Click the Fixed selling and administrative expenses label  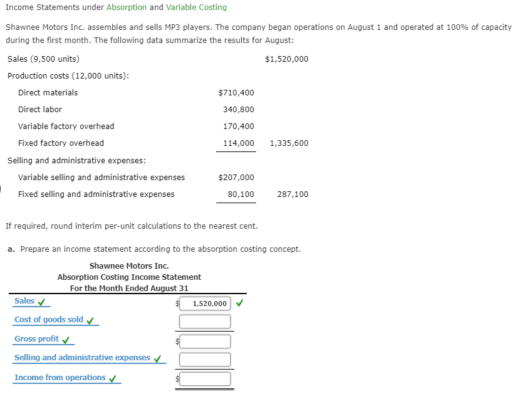[x=96, y=194]
